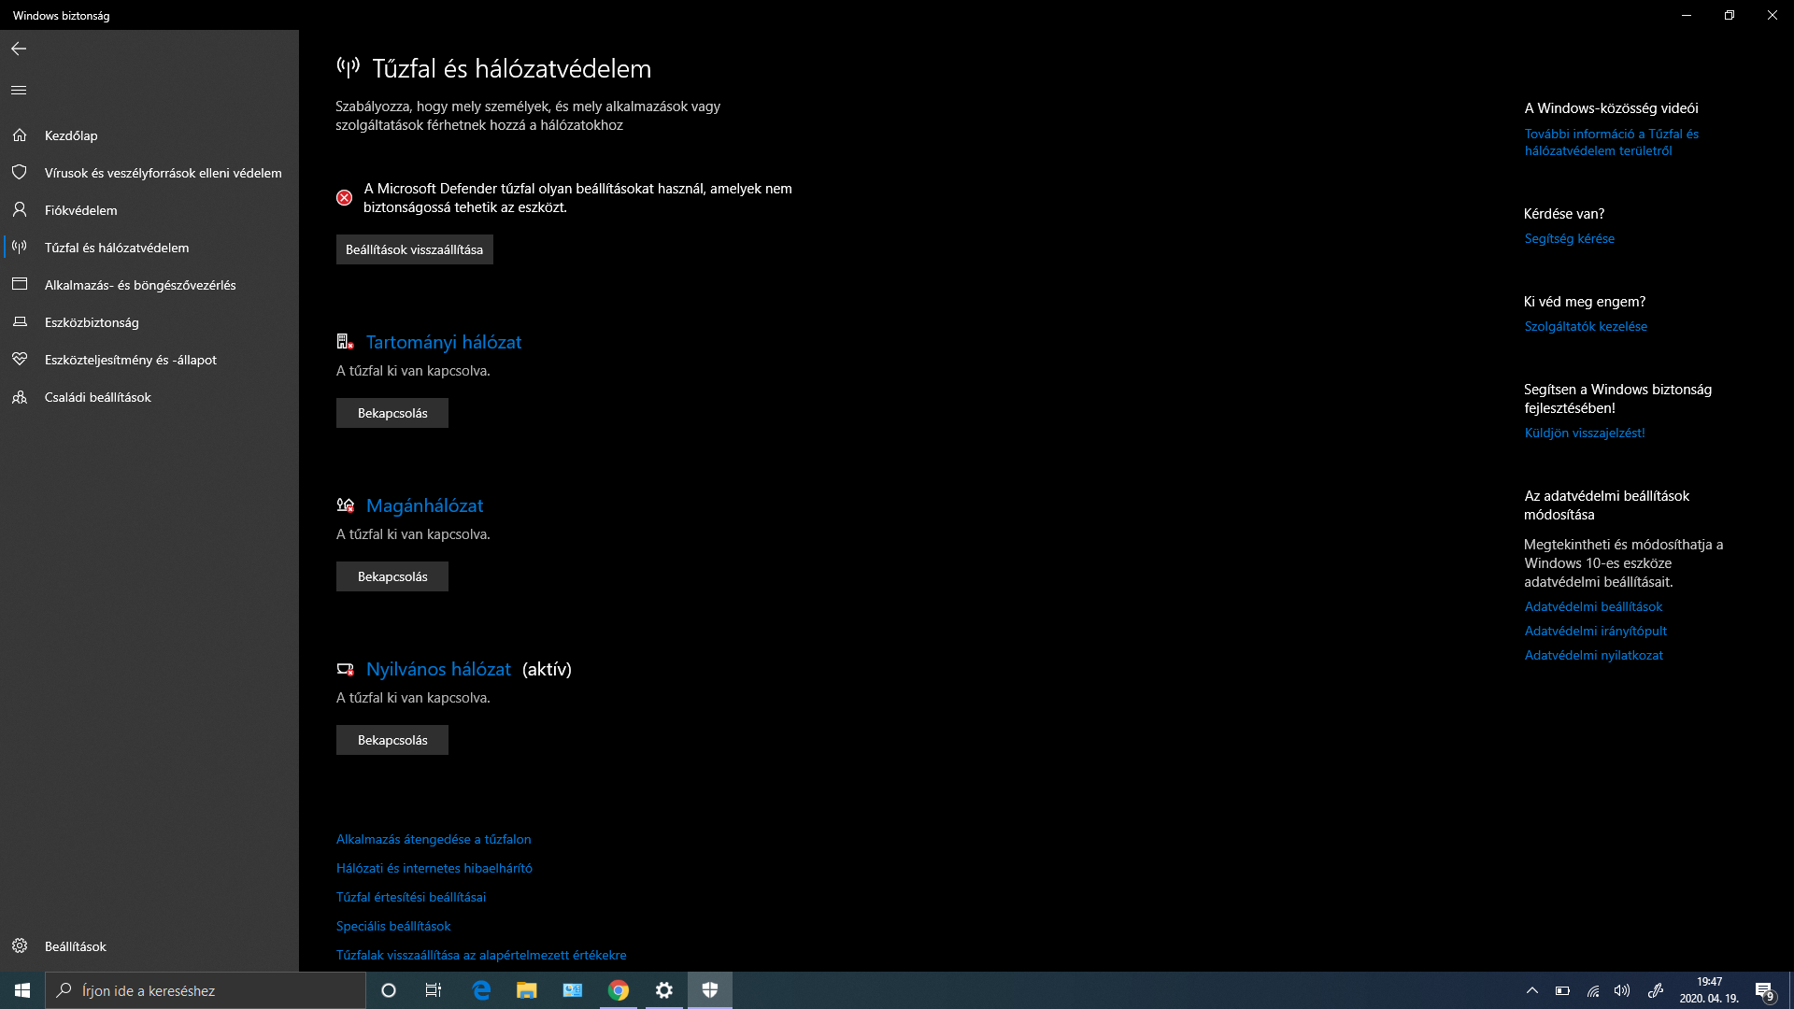Click the Beállítások gear icon in sidebar

pyautogui.click(x=20, y=946)
